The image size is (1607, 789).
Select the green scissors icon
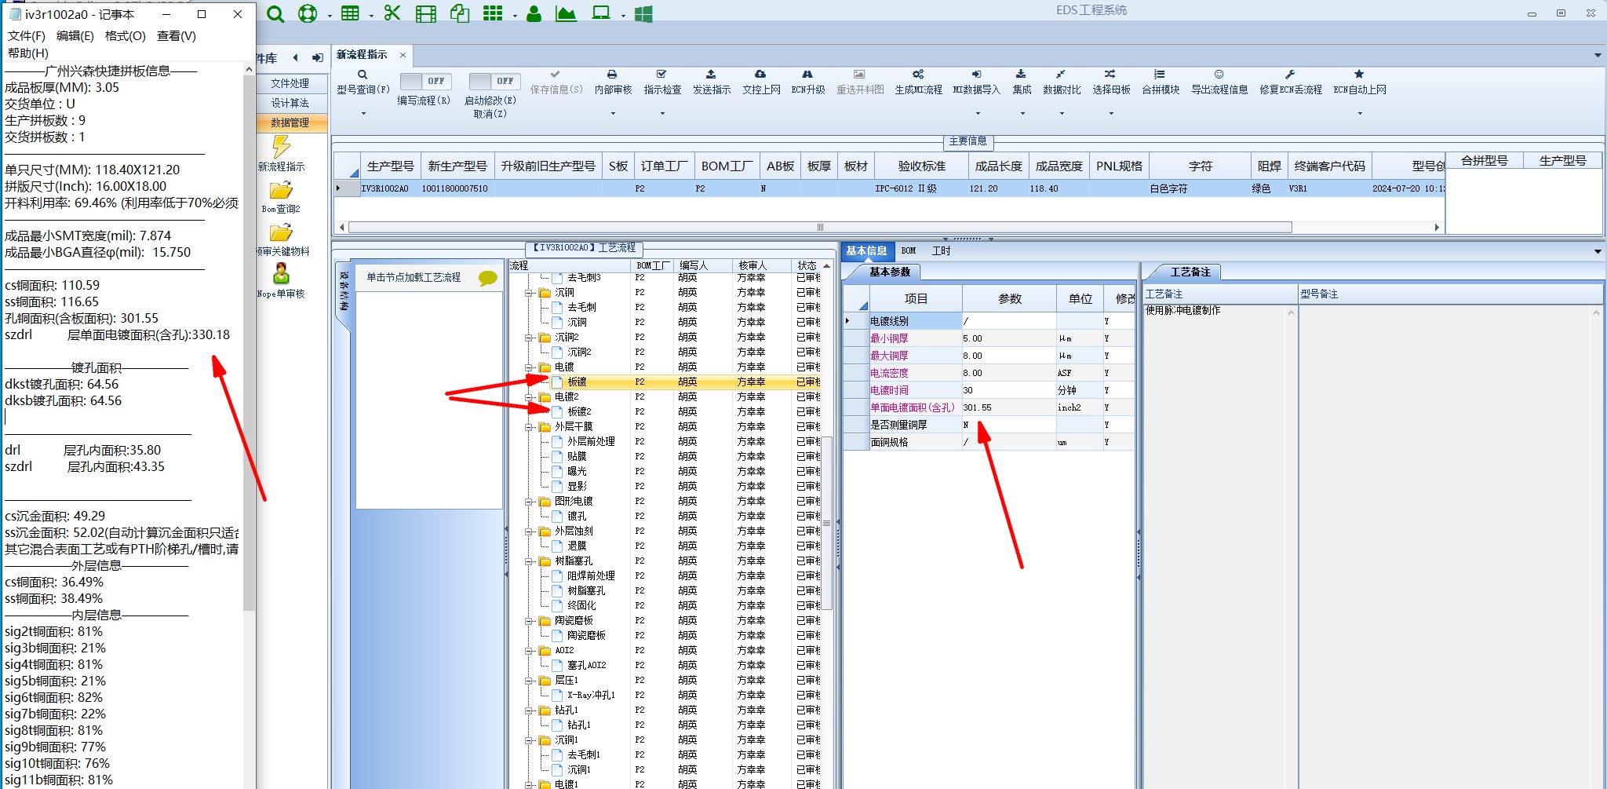(x=392, y=13)
